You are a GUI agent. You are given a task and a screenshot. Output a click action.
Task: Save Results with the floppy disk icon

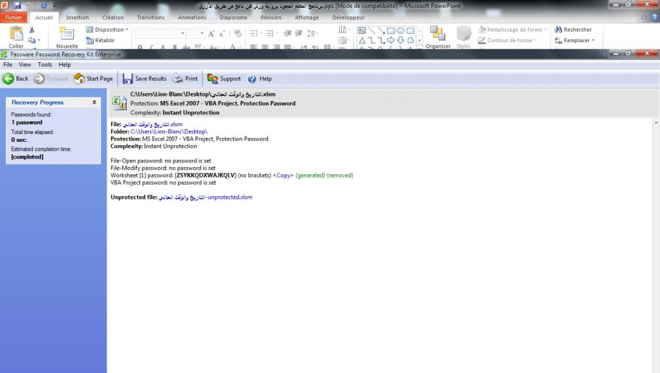click(x=145, y=79)
